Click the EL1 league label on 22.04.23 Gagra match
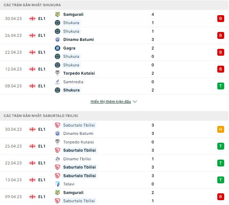 click(x=42, y=52)
